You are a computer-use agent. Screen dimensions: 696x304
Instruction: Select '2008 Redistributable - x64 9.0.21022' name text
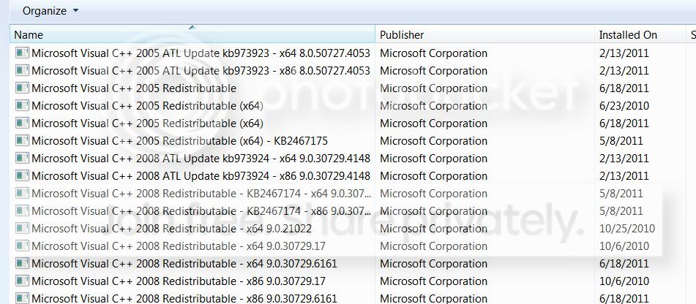tap(171, 229)
